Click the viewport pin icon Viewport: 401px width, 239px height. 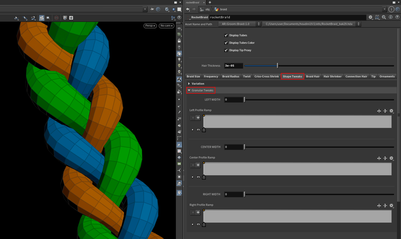(x=152, y=9)
